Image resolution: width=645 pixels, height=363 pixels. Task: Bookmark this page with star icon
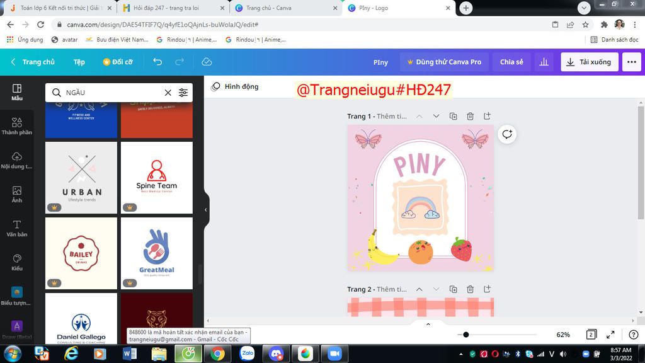[585, 25]
